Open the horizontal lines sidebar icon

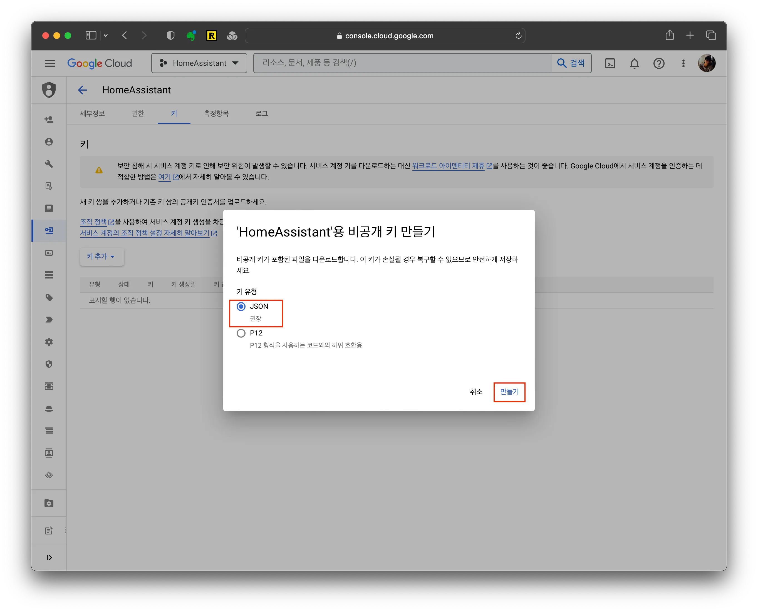pyautogui.click(x=49, y=431)
